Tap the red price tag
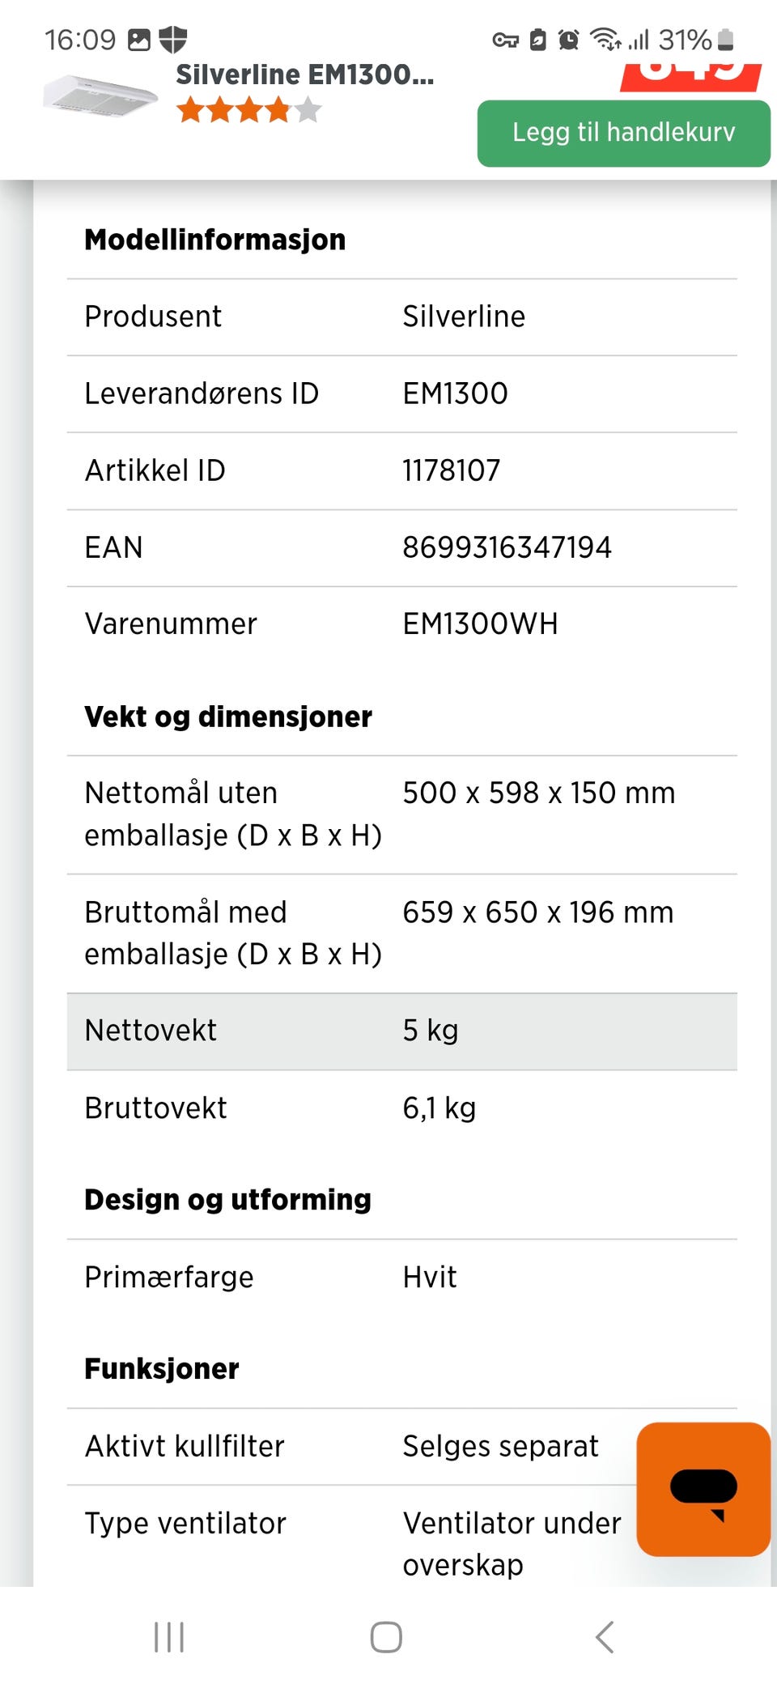Viewport: 777px width, 1684px height. [x=691, y=77]
